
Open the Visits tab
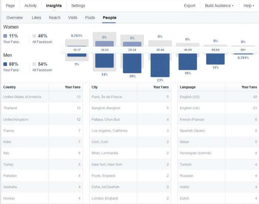[73, 18]
